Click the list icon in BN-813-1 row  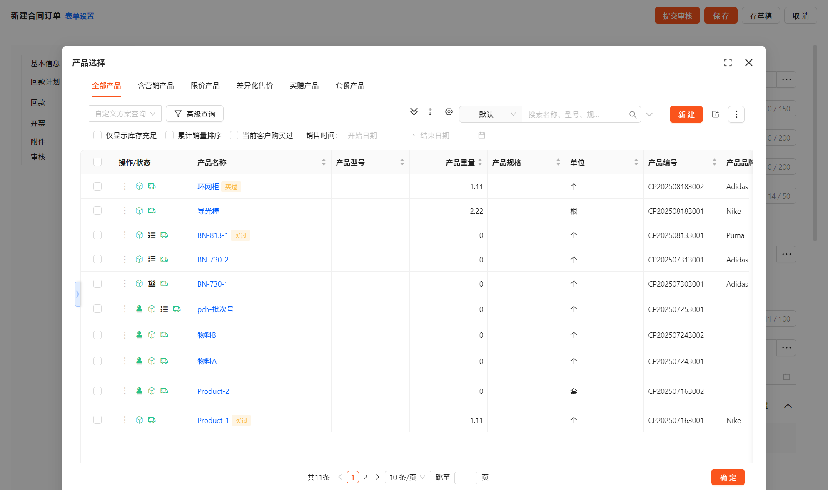click(x=152, y=235)
